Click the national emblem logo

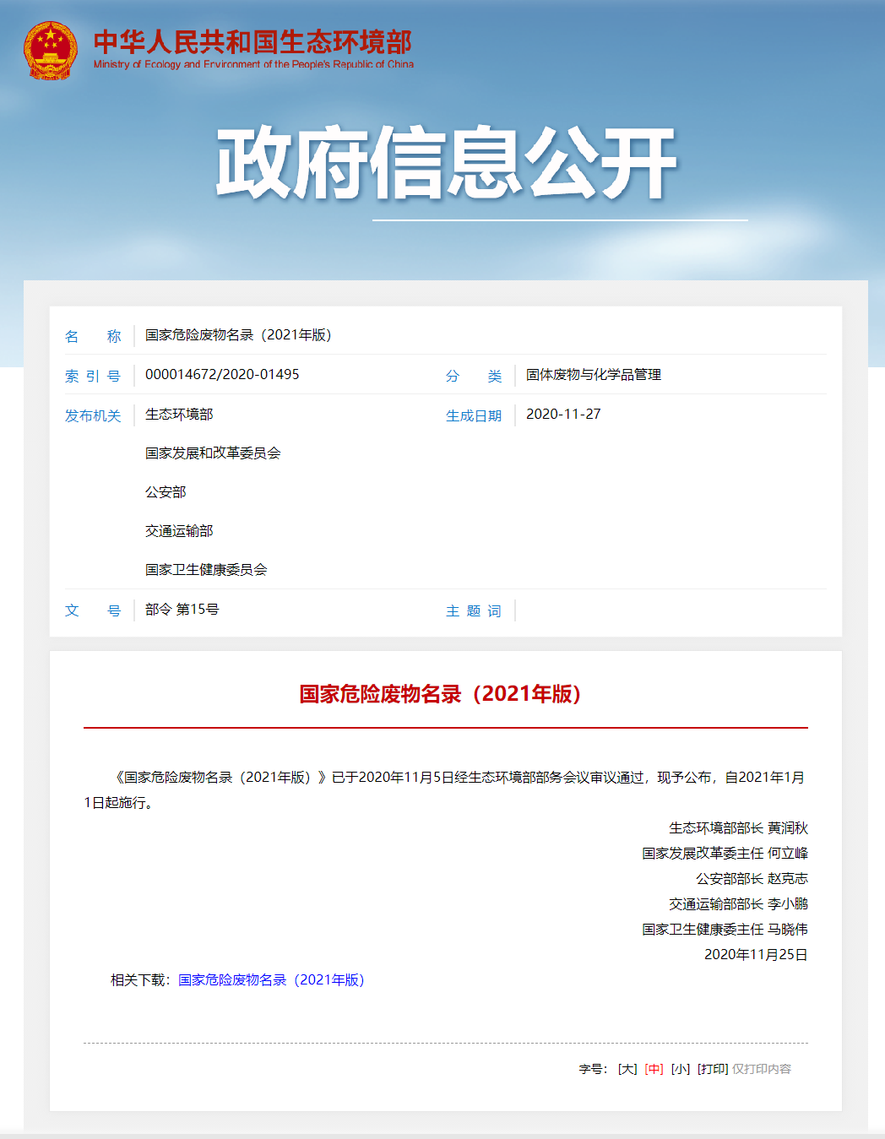click(51, 51)
